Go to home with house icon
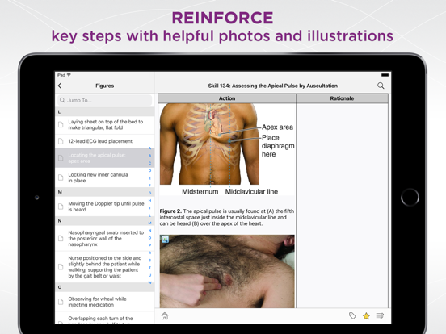The height and width of the screenshot is (334, 446). coord(165,315)
